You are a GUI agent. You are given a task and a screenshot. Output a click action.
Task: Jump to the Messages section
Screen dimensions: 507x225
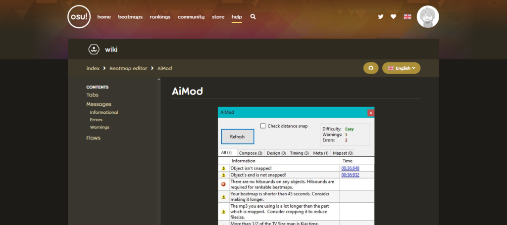tap(99, 104)
